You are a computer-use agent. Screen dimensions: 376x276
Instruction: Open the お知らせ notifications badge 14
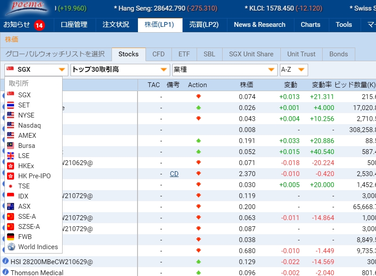tap(39, 25)
